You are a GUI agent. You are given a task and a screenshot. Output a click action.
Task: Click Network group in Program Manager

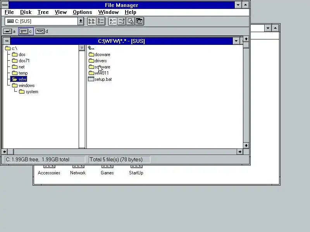(x=78, y=170)
